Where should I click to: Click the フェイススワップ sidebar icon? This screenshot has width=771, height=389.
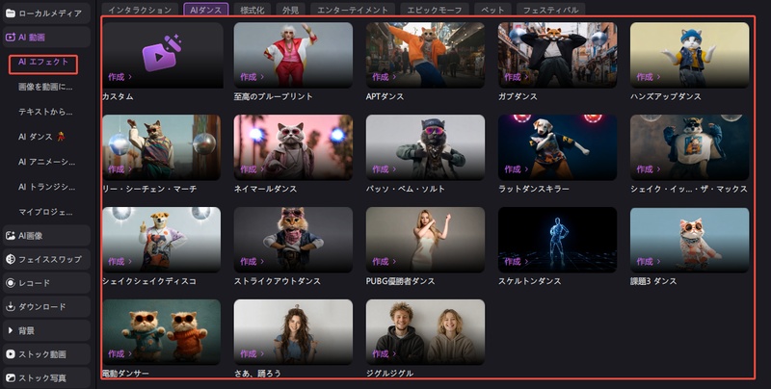[11, 259]
